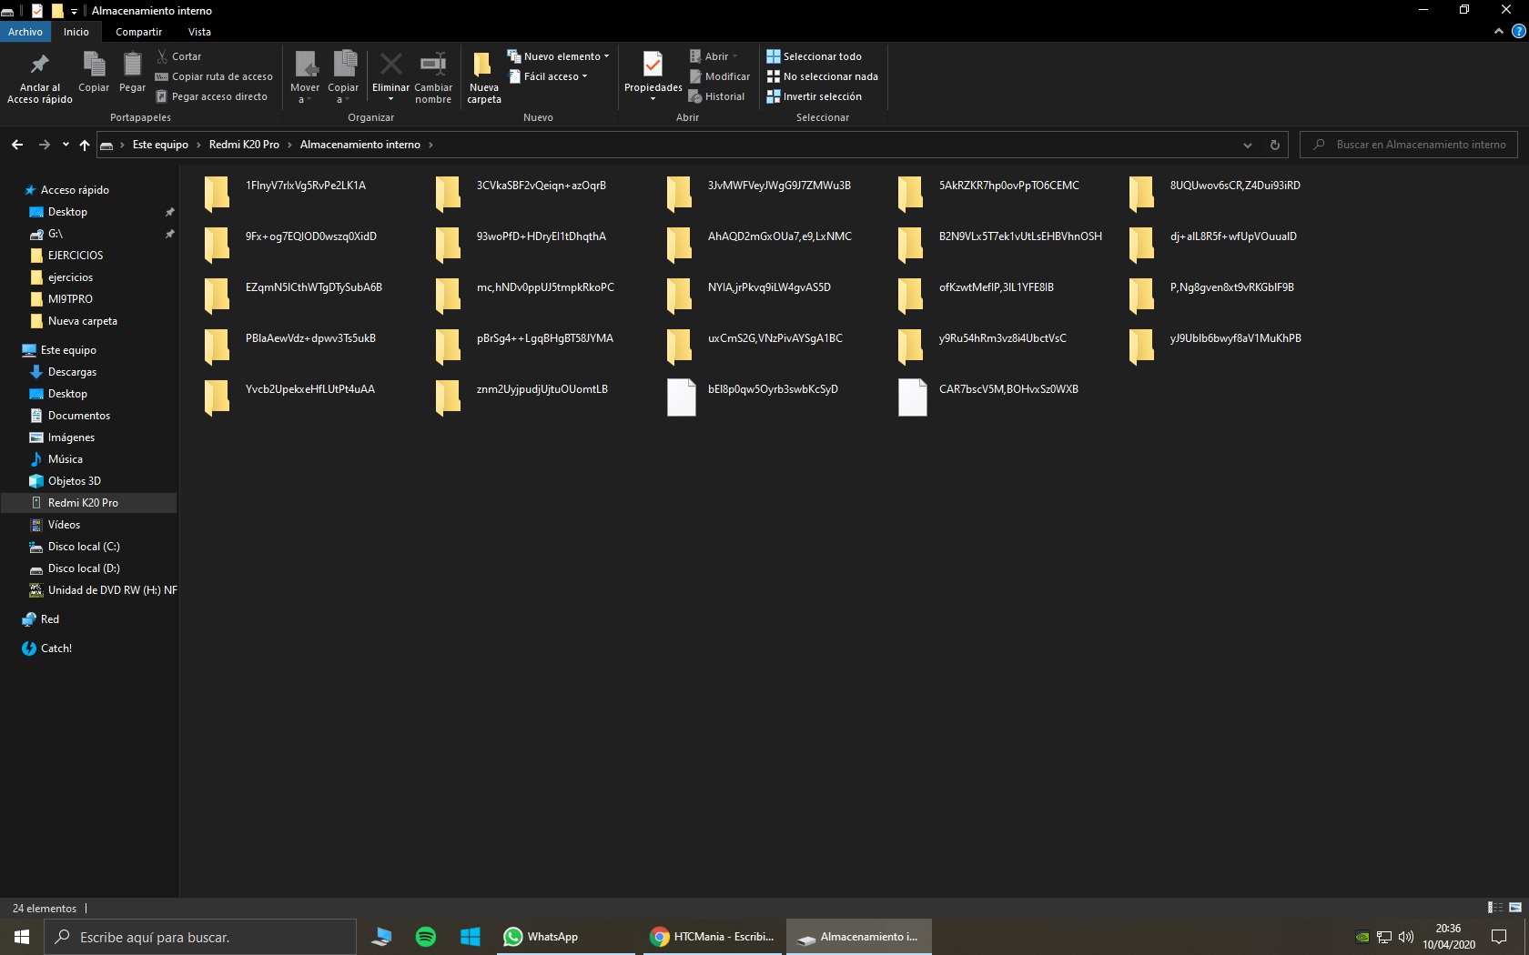1529x955 pixels.
Task: Switch to the Vista ribbon tab
Action: tap(199, 32)
